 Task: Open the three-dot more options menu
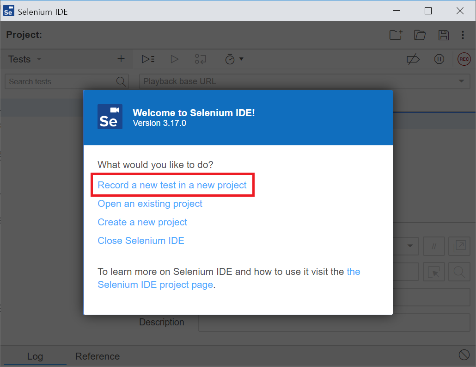pyautogui.click(x=463, y=35)
